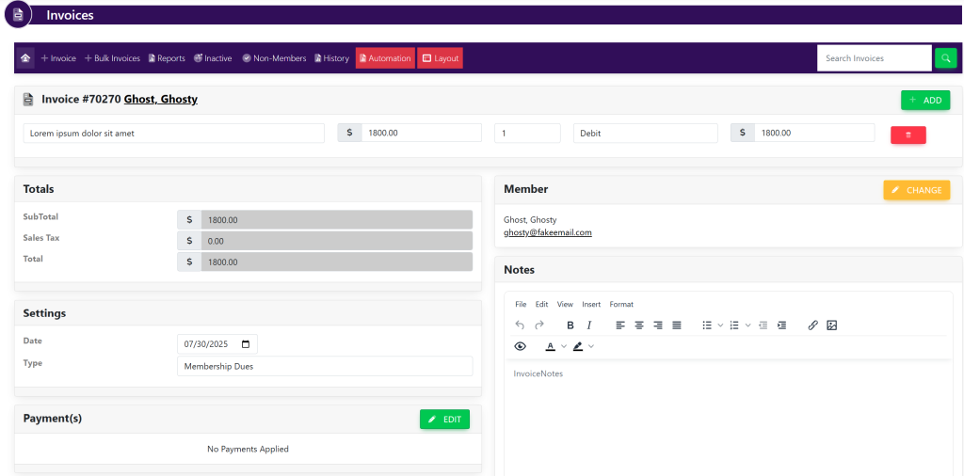This screenshot has height=476, width=964.
Task: Open the Reports navigation item
Action: 166,58
